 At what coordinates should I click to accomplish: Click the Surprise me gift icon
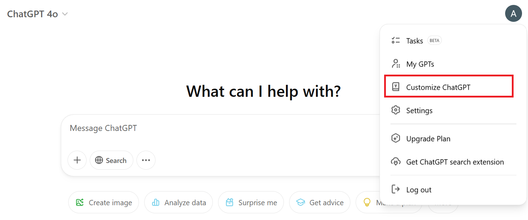pos(230,202)
